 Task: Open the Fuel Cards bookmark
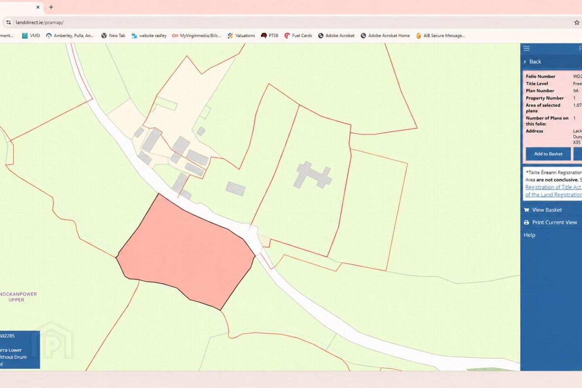(298, 36)
